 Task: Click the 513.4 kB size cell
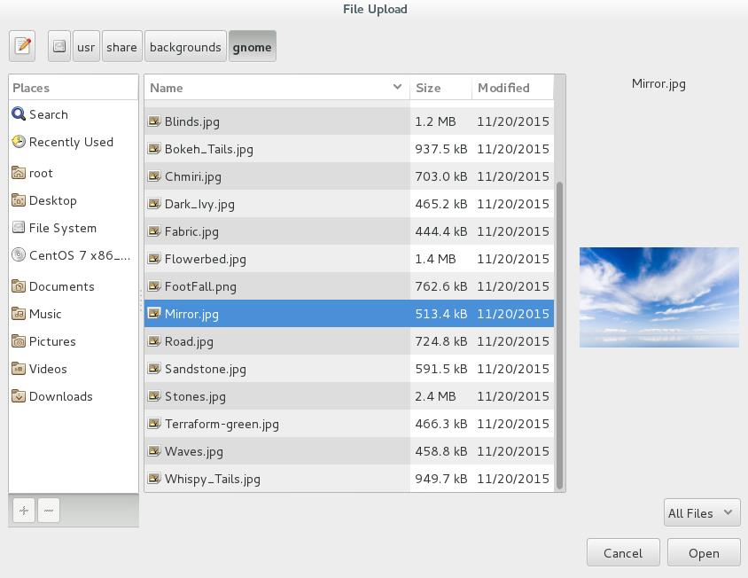[x=440, y=314]
